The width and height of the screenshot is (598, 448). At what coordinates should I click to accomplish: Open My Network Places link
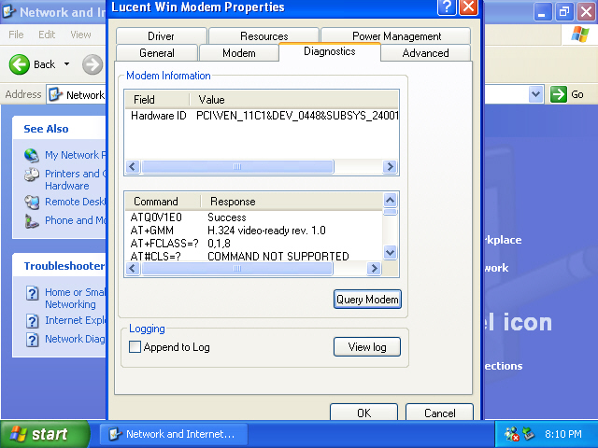(x=75, y=155)
